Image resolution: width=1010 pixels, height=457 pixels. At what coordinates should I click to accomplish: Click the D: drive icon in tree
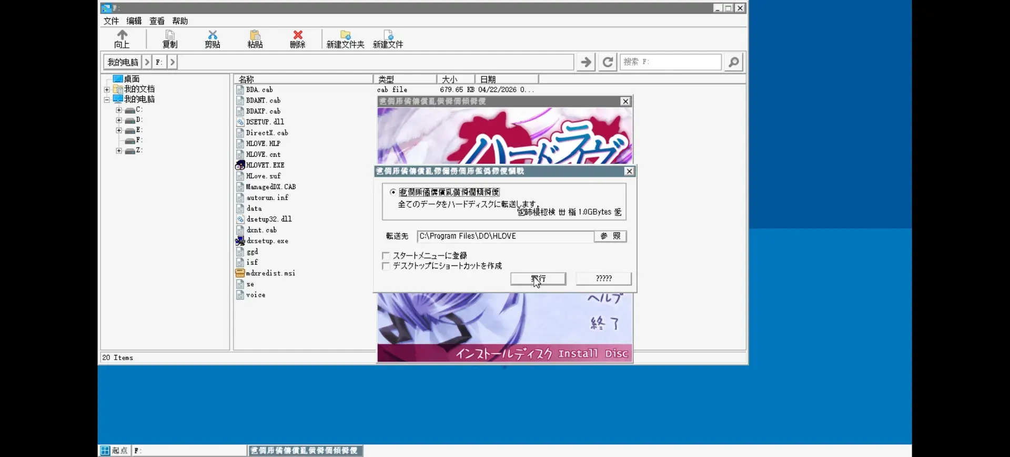130,120
